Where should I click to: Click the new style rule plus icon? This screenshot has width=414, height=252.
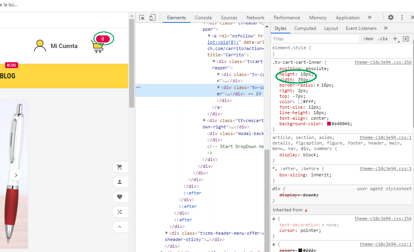coord(395,39)
